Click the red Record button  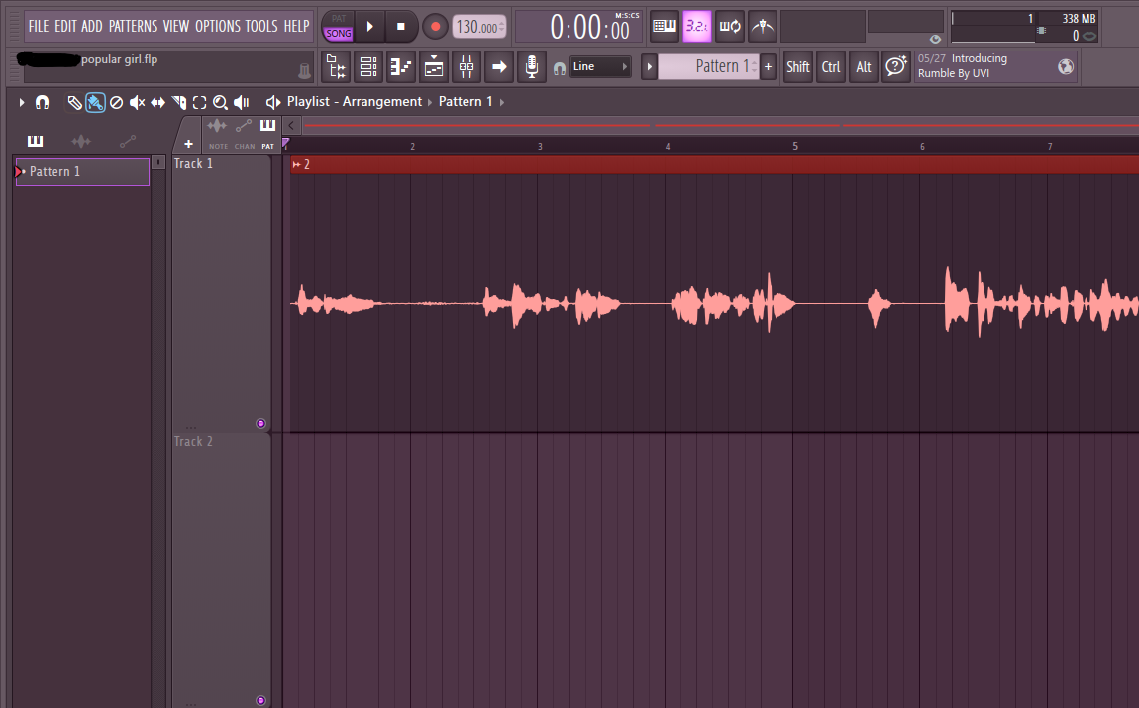coord(435,27)
